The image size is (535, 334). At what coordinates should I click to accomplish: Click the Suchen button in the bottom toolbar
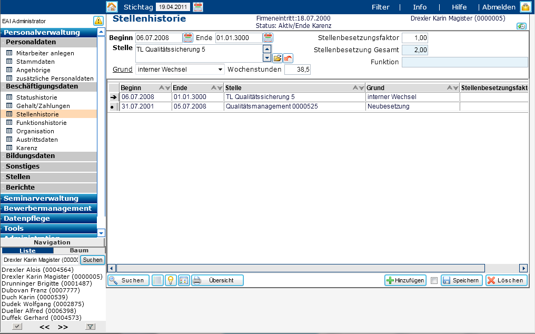pos(128,280)
